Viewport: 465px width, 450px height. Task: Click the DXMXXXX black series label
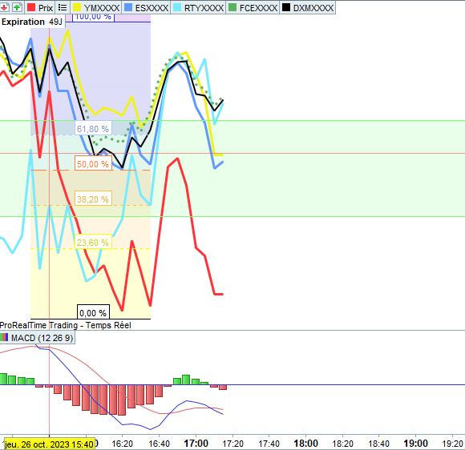[x=308, y=8]
